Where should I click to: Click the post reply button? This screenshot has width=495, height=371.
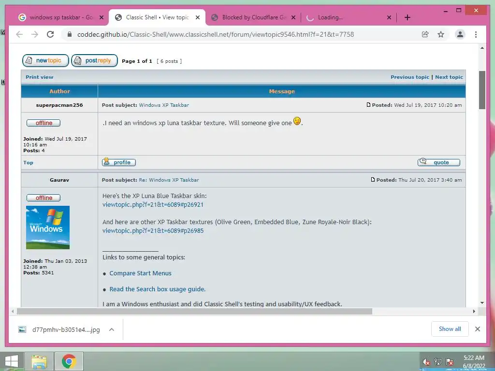click(94, 60)
